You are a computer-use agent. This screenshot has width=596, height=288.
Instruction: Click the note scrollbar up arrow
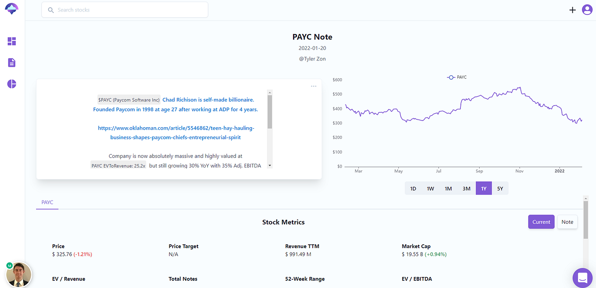[x=269, y=92]
